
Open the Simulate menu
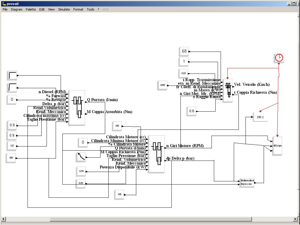pos(63,9)
